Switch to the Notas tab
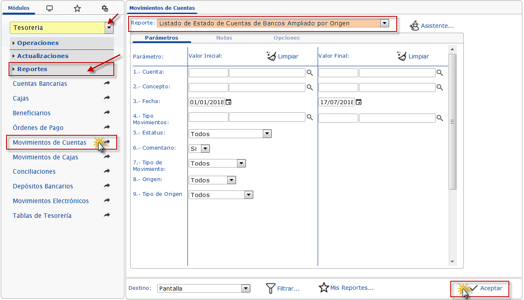This screenshot has height=300, width=524. coord(224,38)
